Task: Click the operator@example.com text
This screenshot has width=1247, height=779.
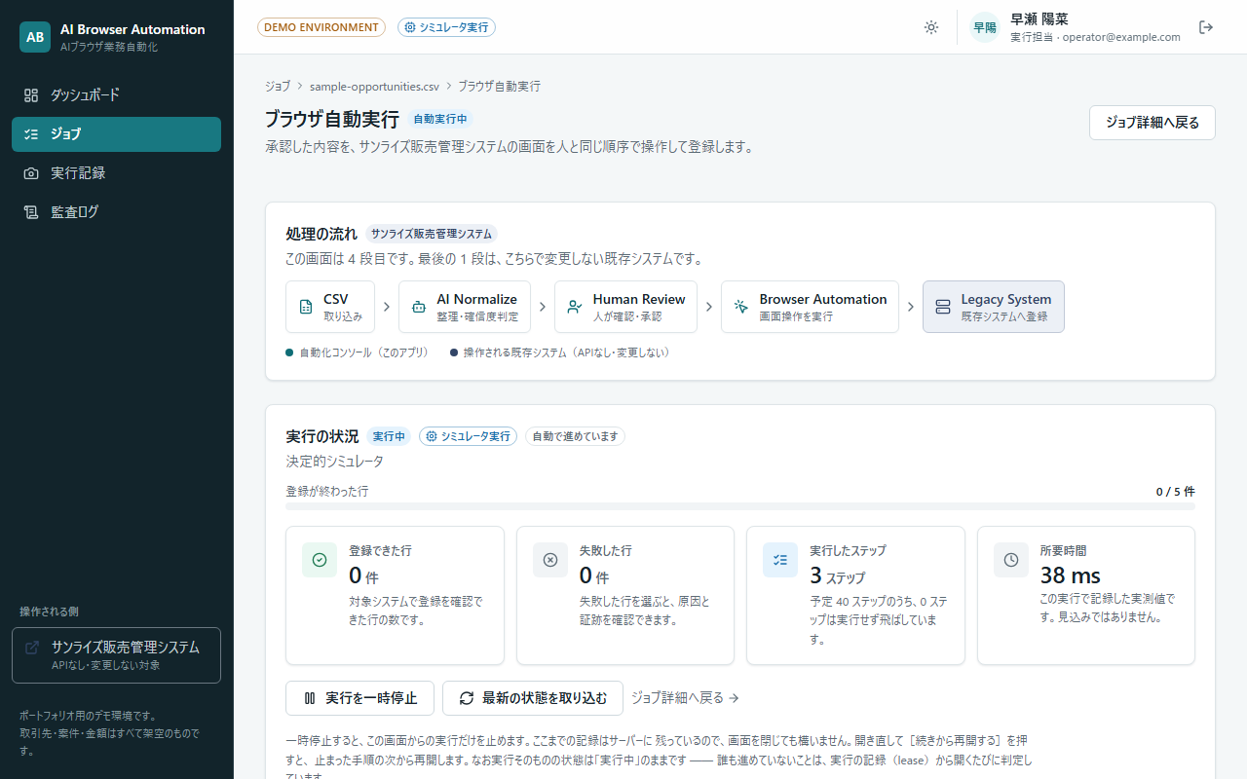Action: click(1120, 37)
